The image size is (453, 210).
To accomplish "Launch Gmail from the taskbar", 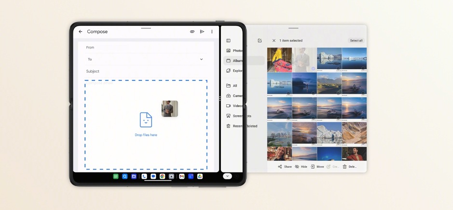I will (182, 176).
